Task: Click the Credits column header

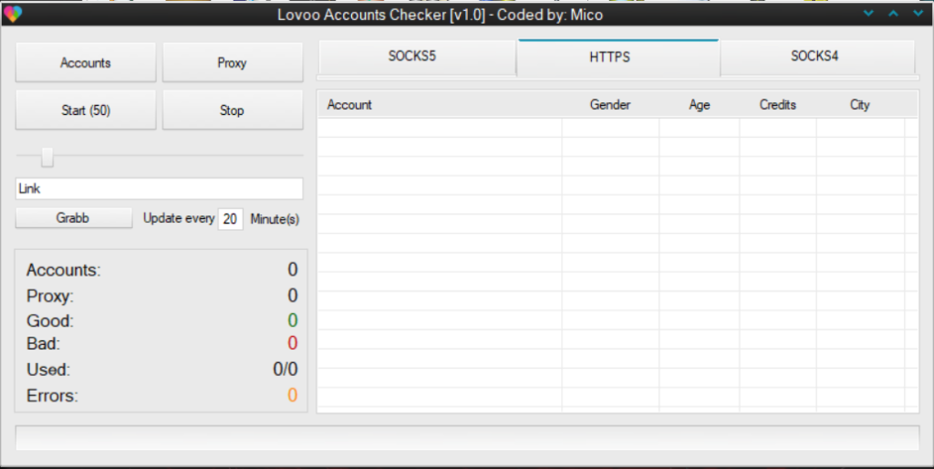Action: [777, 104]
